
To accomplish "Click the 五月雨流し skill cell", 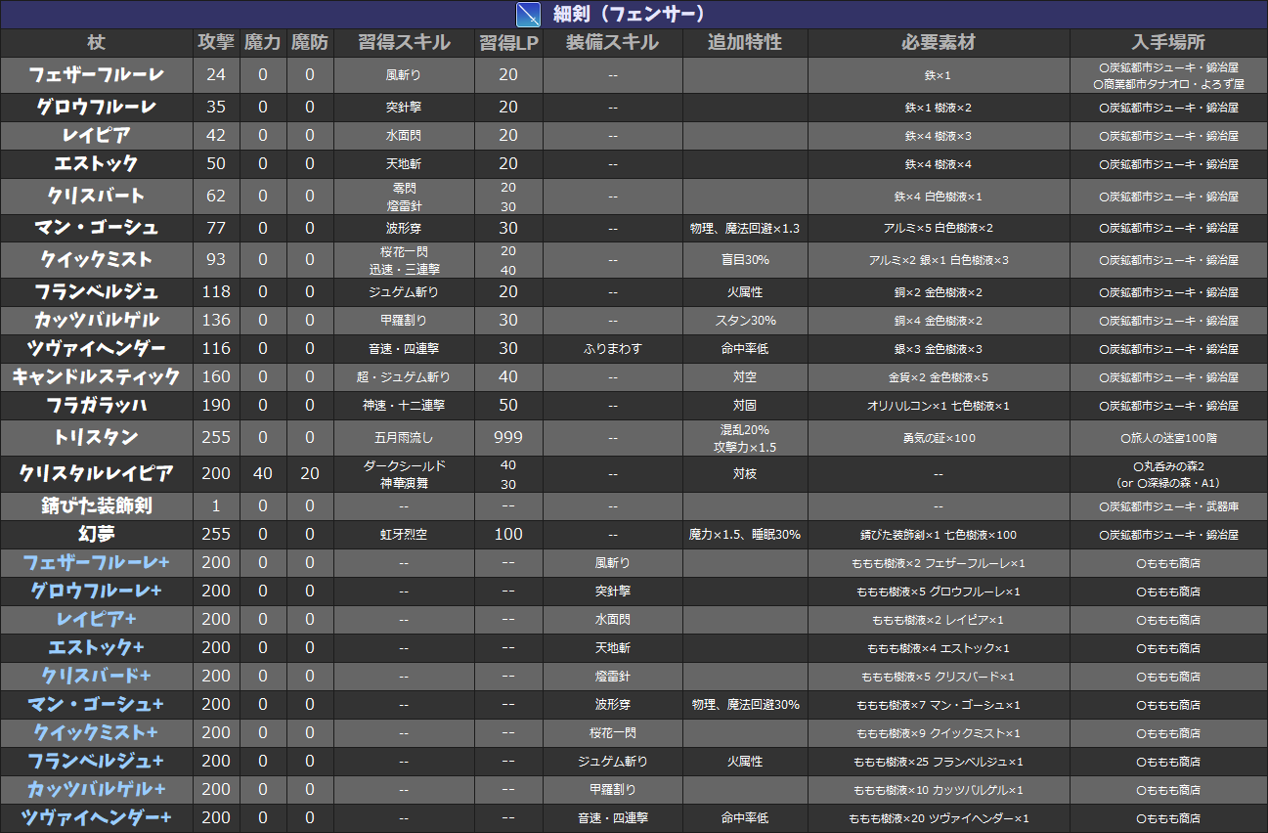I will 404,438.
